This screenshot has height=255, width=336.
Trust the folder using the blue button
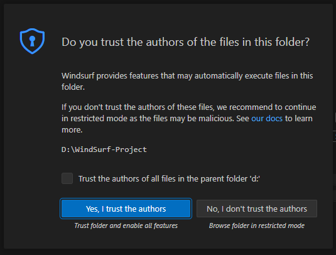coord(126,209)
